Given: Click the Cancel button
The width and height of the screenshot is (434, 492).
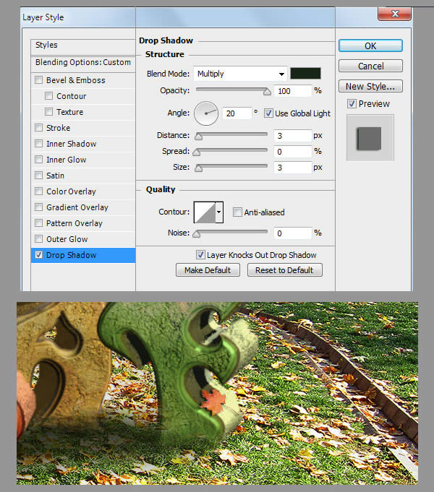Looking at the screenshot, I should pos(370,66).
